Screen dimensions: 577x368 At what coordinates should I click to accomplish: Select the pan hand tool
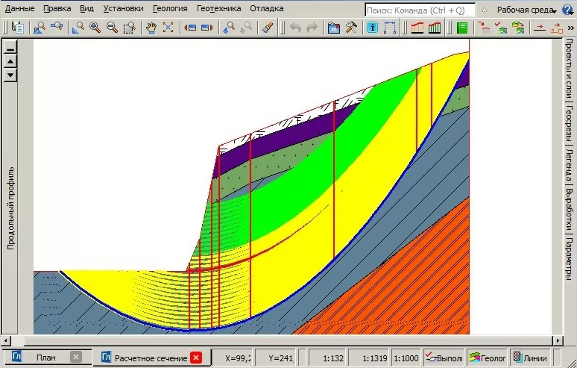151,28
